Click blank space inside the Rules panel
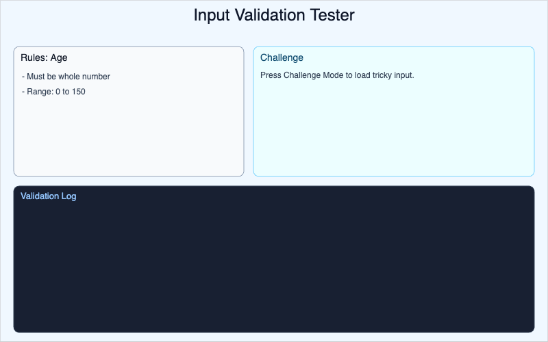 pos(129,137)
